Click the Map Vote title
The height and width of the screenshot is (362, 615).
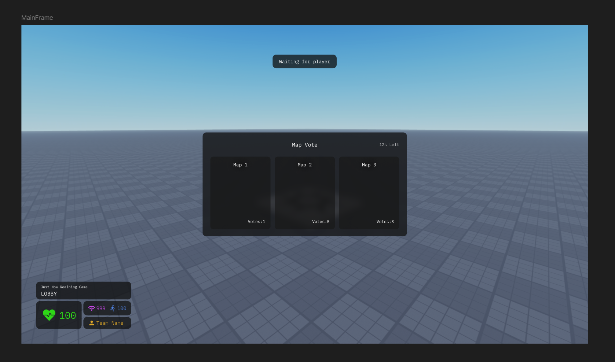pos(305,145)
